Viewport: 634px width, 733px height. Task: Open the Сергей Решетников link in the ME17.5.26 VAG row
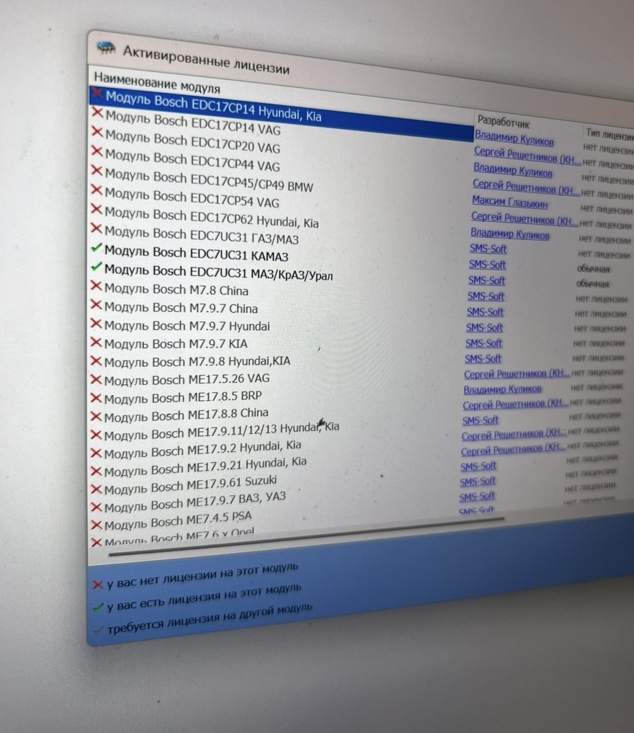(517, 373)
